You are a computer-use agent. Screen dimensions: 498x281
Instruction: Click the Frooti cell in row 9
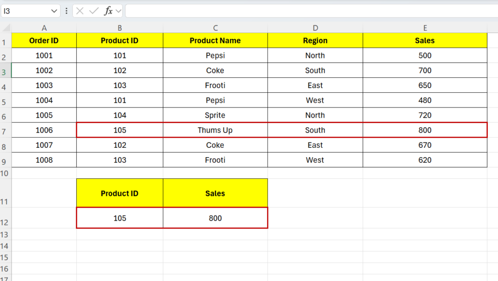[215, 160]
